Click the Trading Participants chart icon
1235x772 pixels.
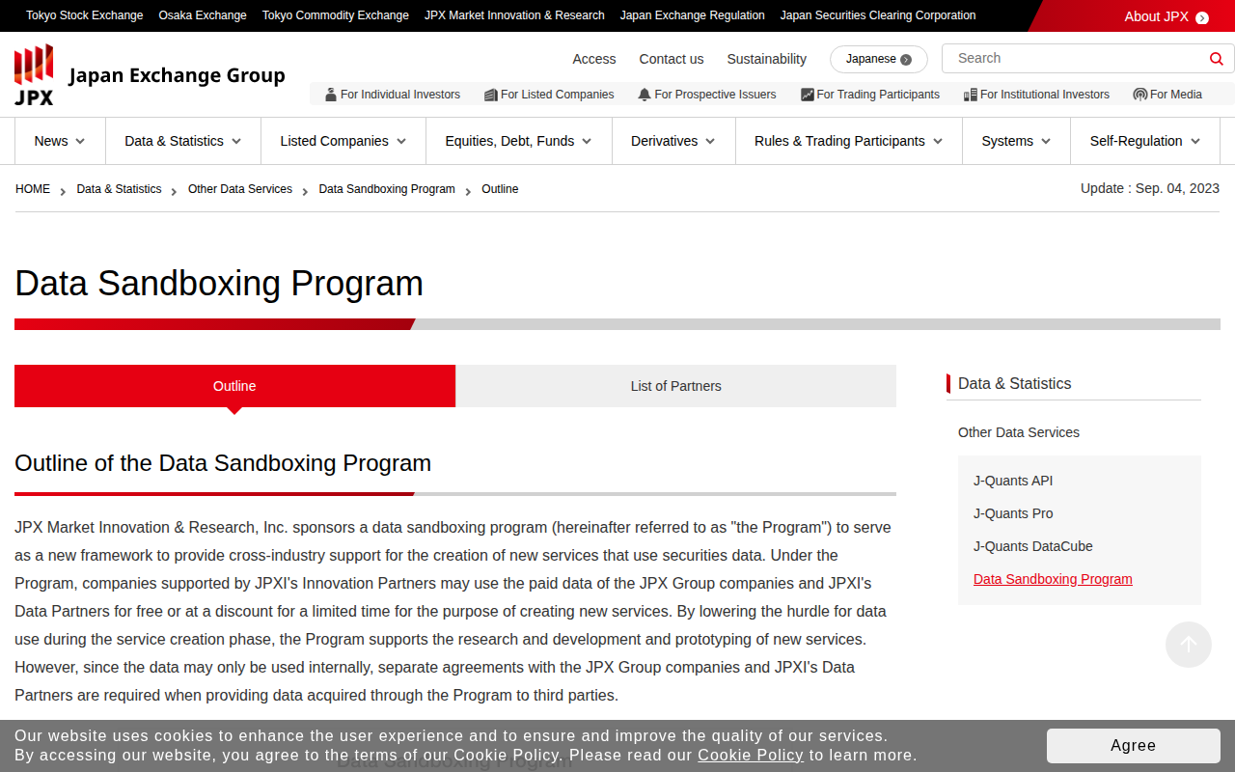coord(808,95)
